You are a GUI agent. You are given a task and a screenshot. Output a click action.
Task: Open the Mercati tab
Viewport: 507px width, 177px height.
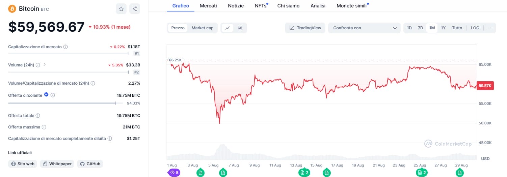pos(208,6)
